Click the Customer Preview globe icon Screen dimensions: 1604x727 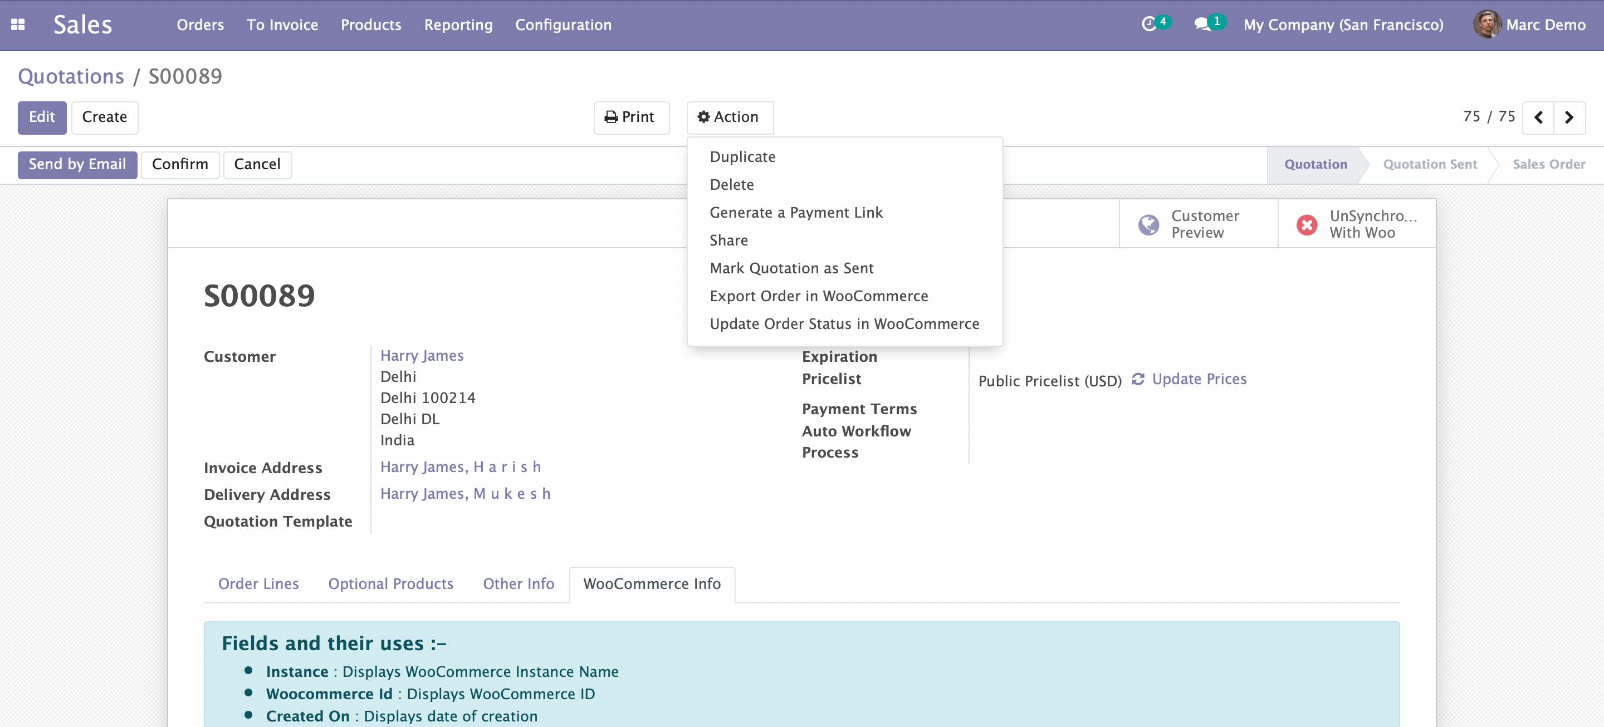tap(1148, 224)
